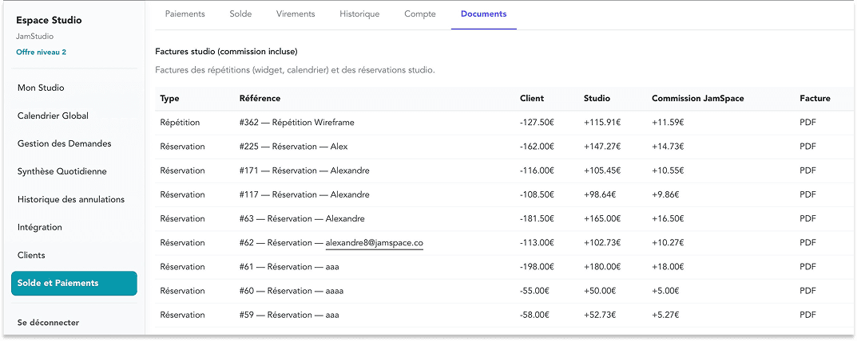
Task: Select the Documents tab
Action: pos(484,14)
